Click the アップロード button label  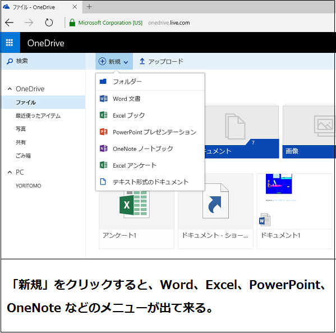click(165, 61)
